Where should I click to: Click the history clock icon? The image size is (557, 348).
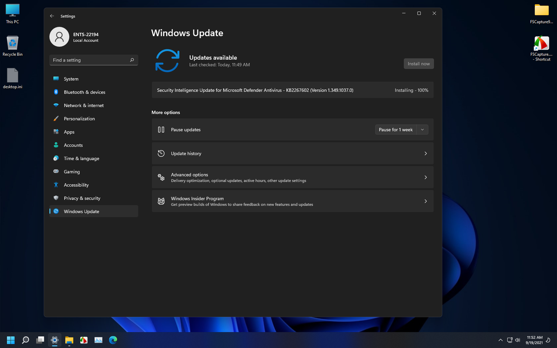pos(161,153)
